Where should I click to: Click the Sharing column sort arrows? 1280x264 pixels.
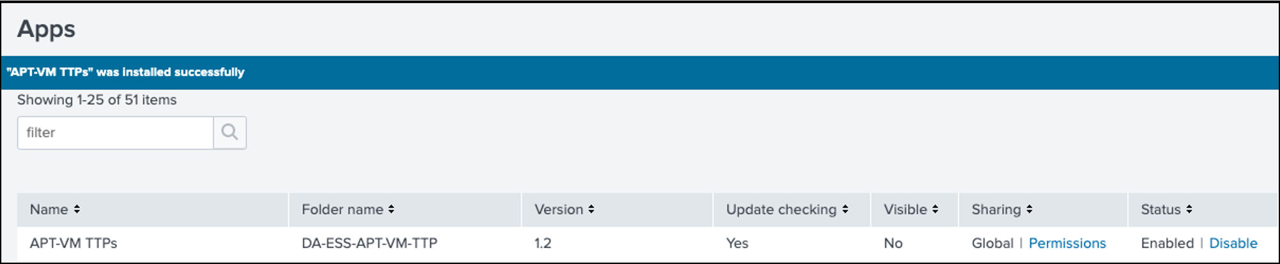point(1029,209)
